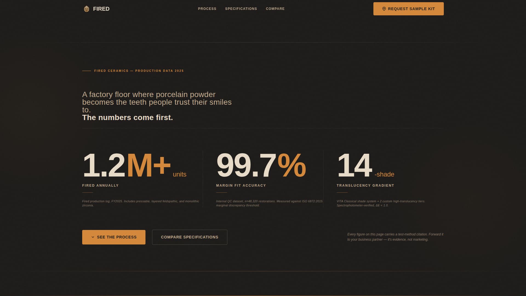Click the orange M+ suffix of the units stat
Screen dimensions: 526x296
point(148,164)
